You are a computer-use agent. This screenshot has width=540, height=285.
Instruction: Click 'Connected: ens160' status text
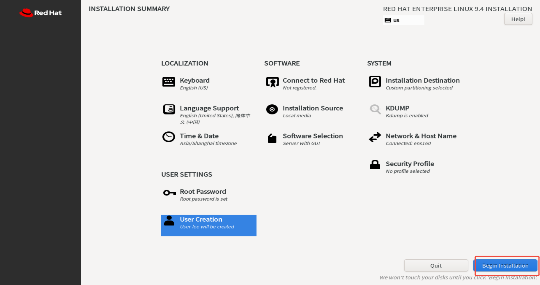(408, 143)
